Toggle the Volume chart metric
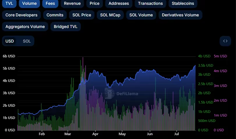This screenshot has width=236, height=139. pos(29,3)
